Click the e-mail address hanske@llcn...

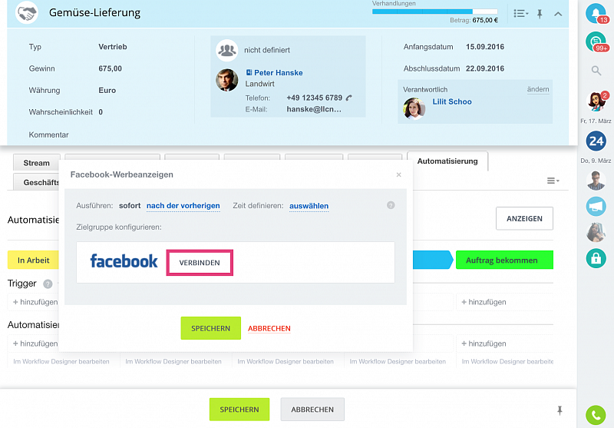tap(314, 109)
